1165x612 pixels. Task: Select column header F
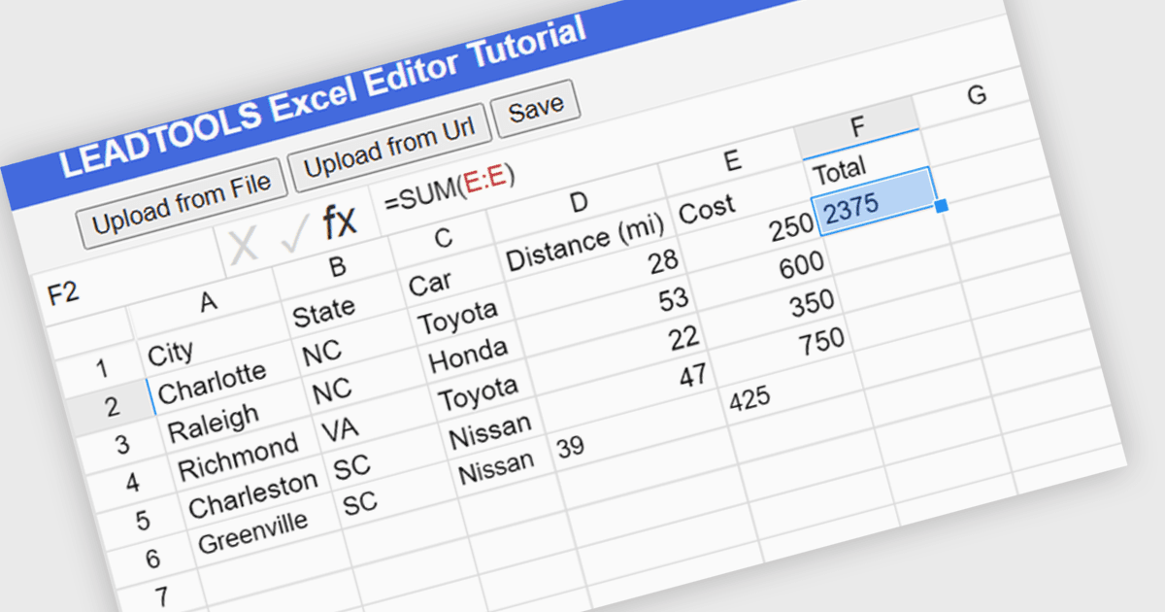click(x=857, y=126)
